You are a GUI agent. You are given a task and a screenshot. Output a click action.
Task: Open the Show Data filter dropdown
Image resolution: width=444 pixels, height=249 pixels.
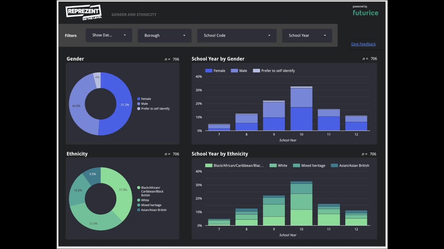[109, 35]
